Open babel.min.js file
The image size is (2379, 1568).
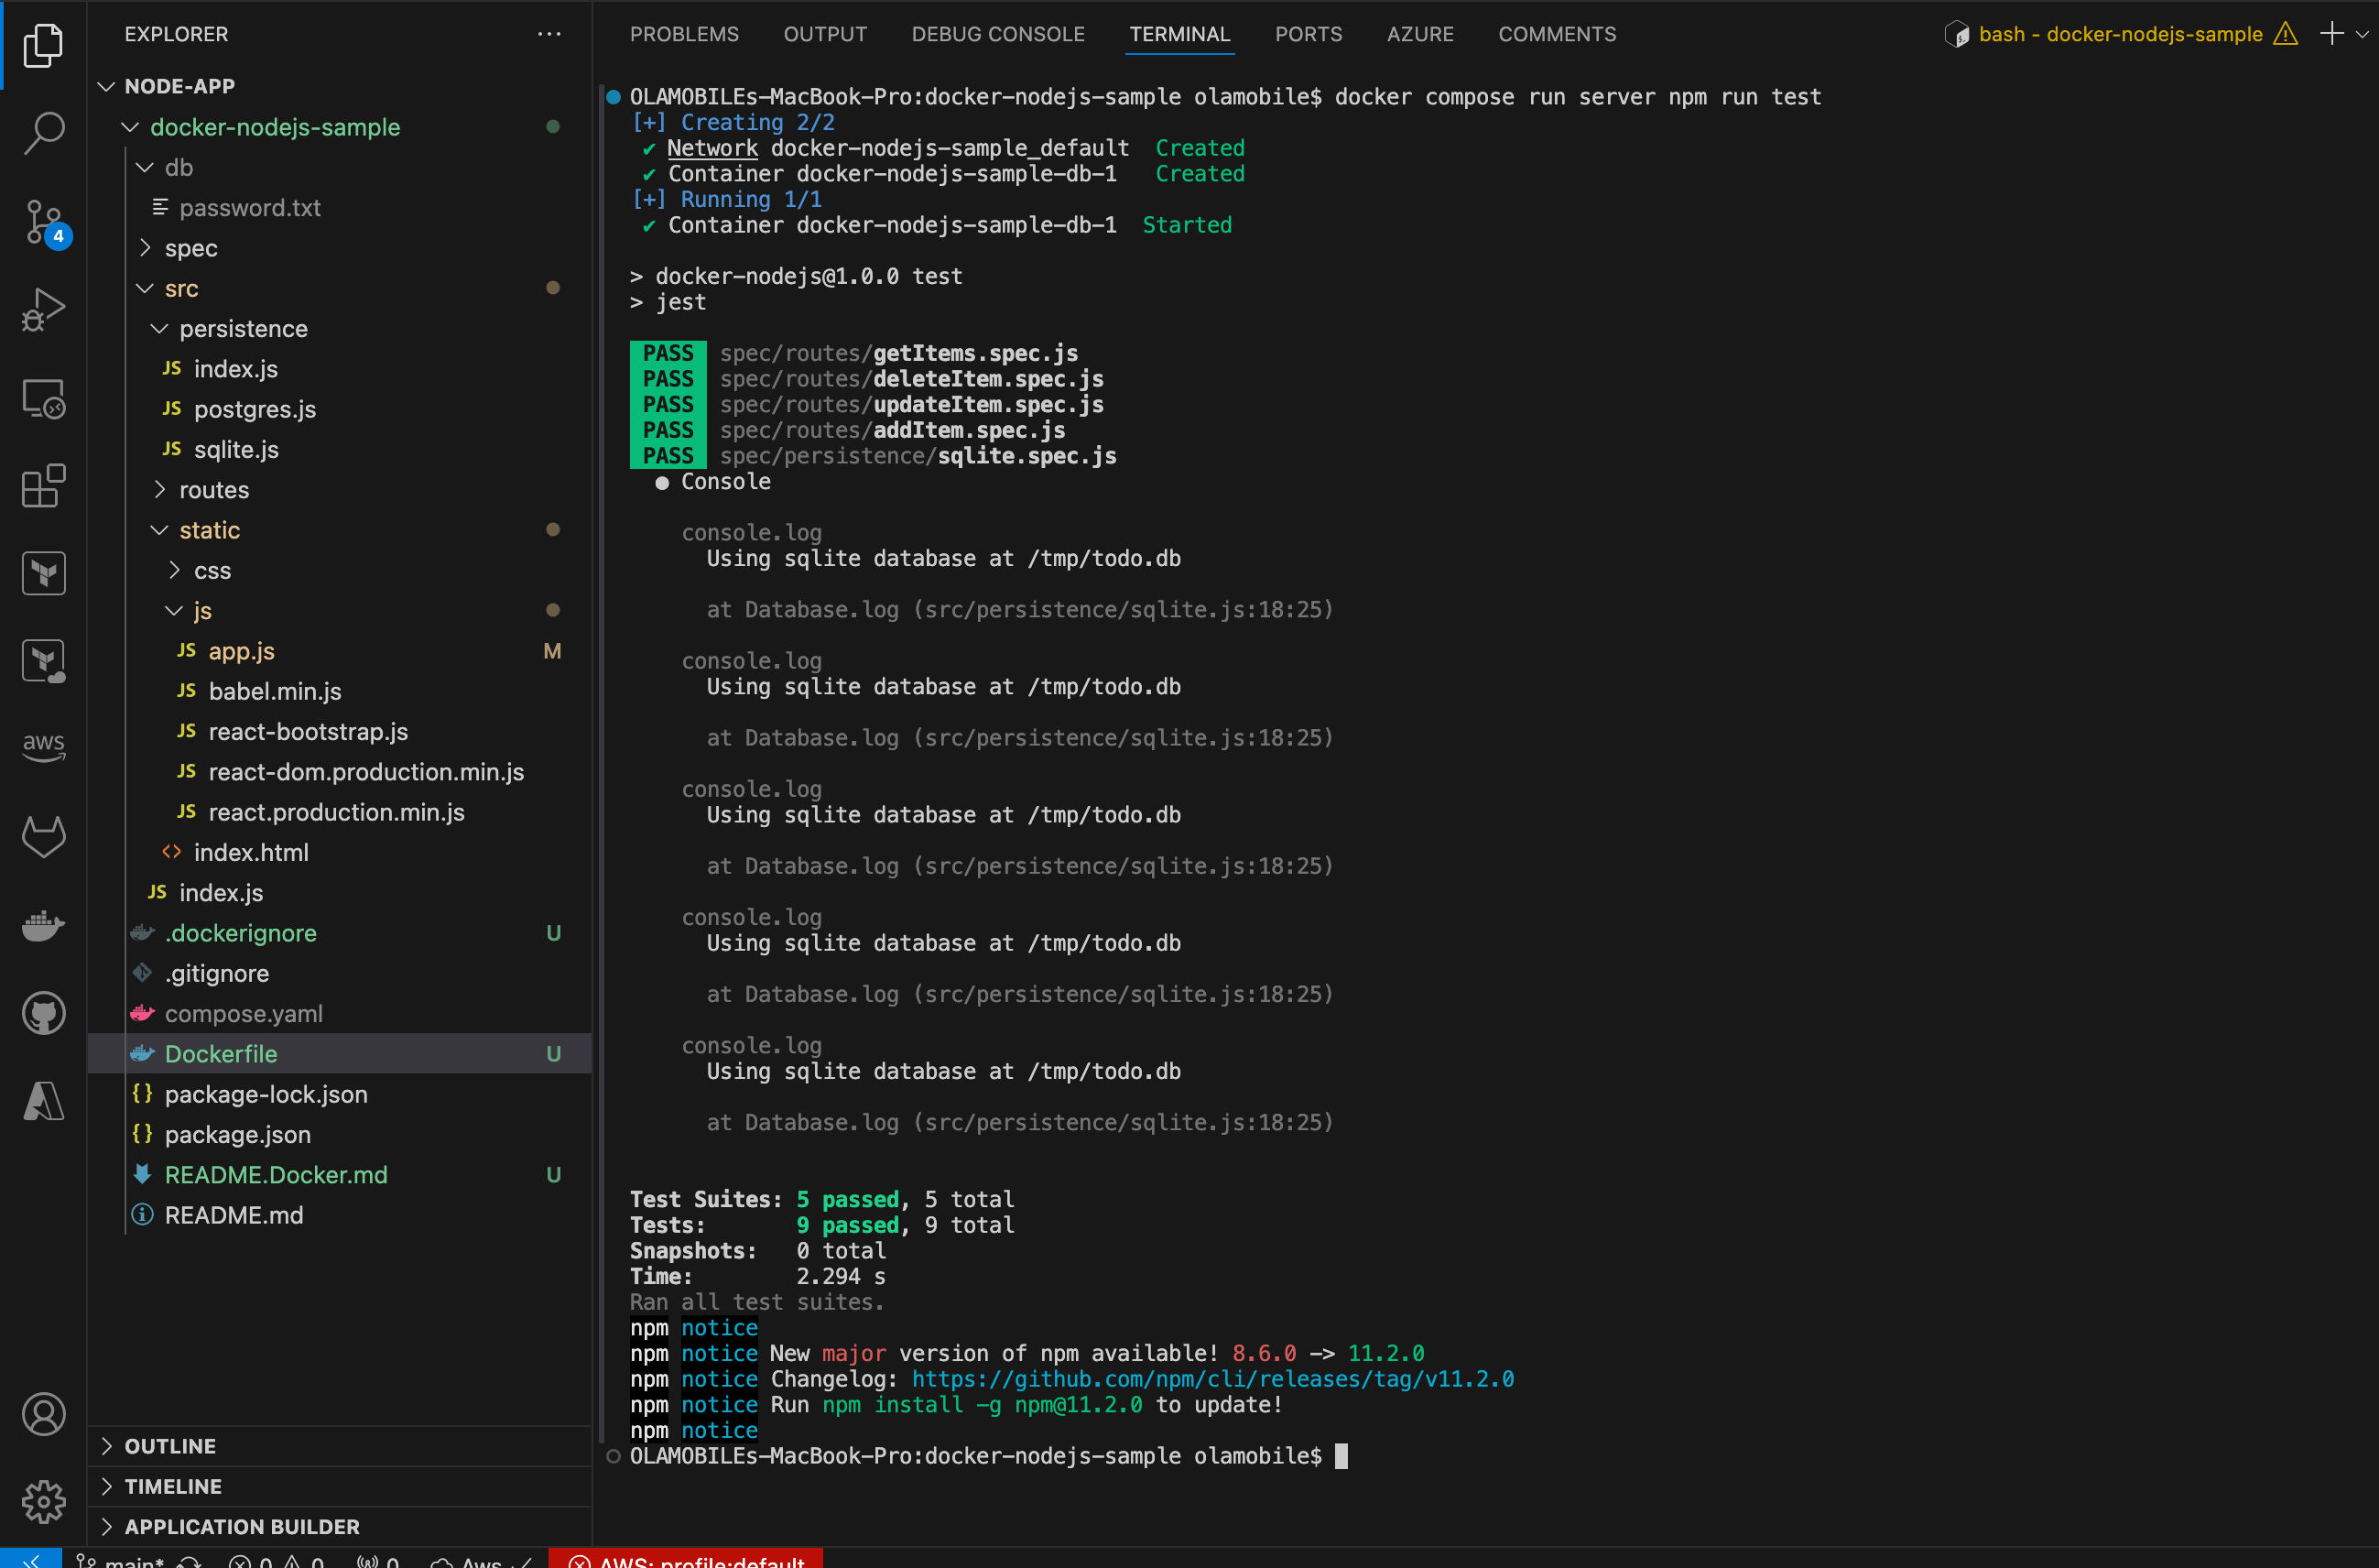click(340, 691)
